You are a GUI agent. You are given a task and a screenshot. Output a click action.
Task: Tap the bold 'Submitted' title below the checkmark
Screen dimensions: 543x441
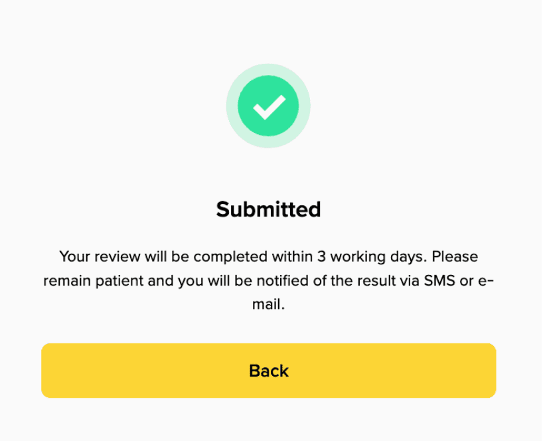coord(268,209)
